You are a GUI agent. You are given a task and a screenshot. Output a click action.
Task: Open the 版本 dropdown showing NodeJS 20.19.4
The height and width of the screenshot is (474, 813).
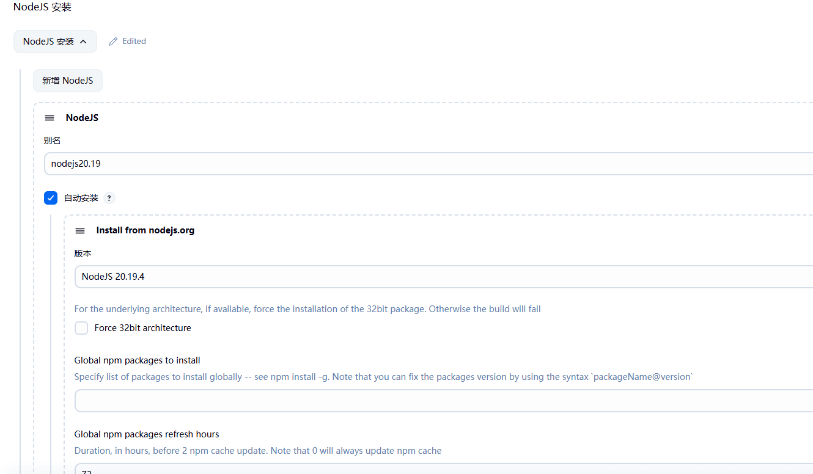[x=444, y=277]
